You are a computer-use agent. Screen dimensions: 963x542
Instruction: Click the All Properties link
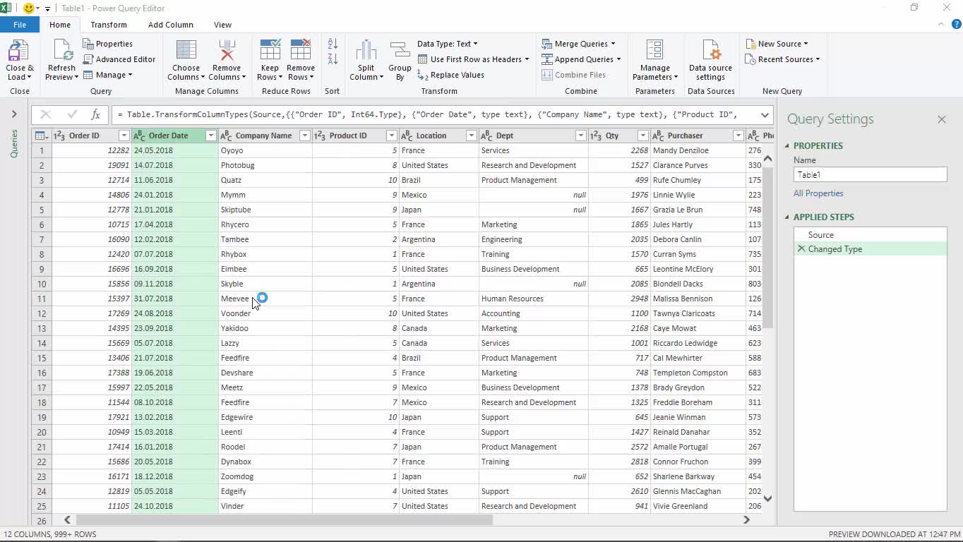tap(818, 193)
